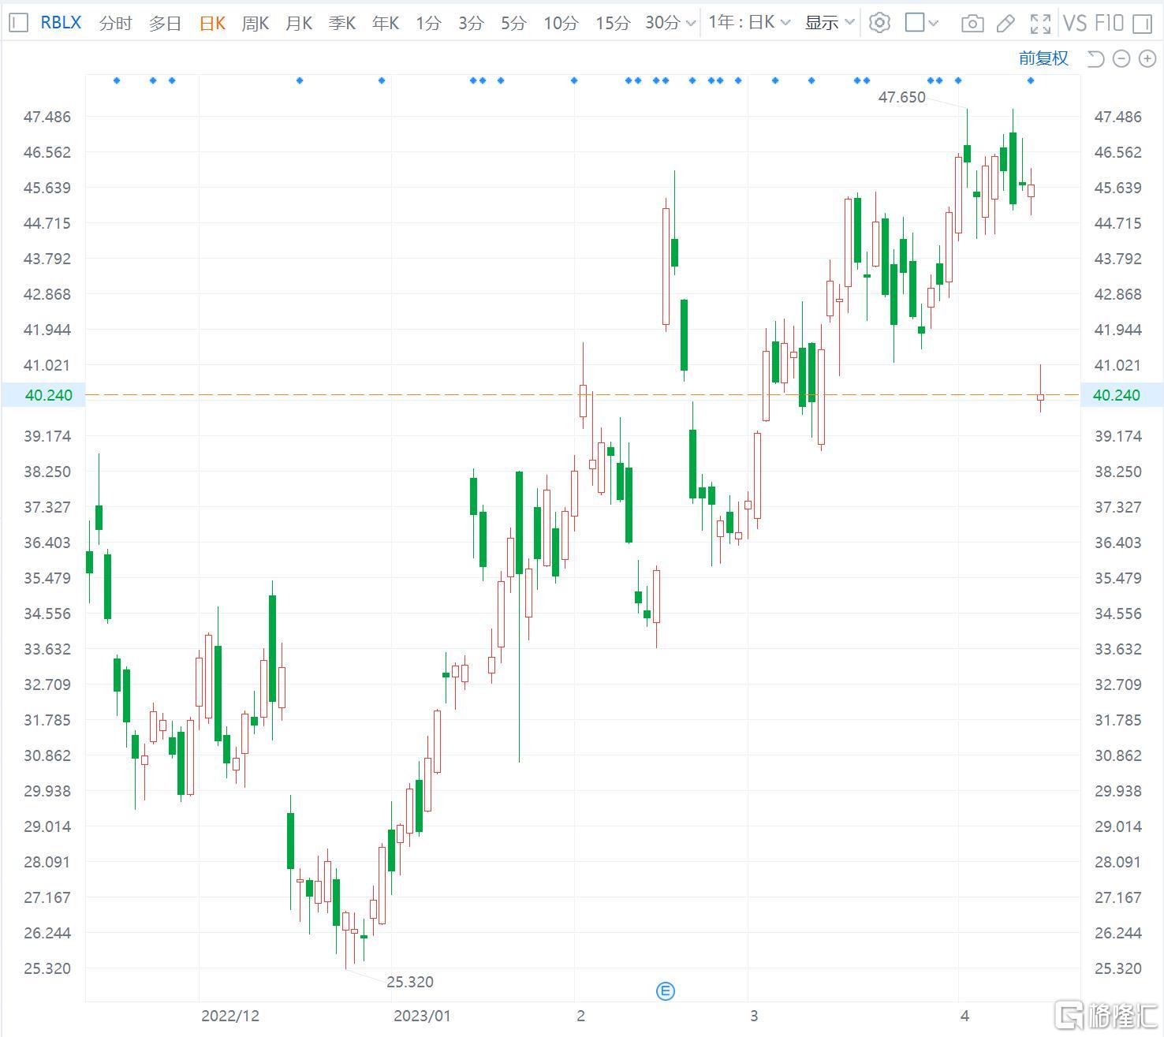
Task: Expand the 30分 interval dropdown
Action: point(670,23)
